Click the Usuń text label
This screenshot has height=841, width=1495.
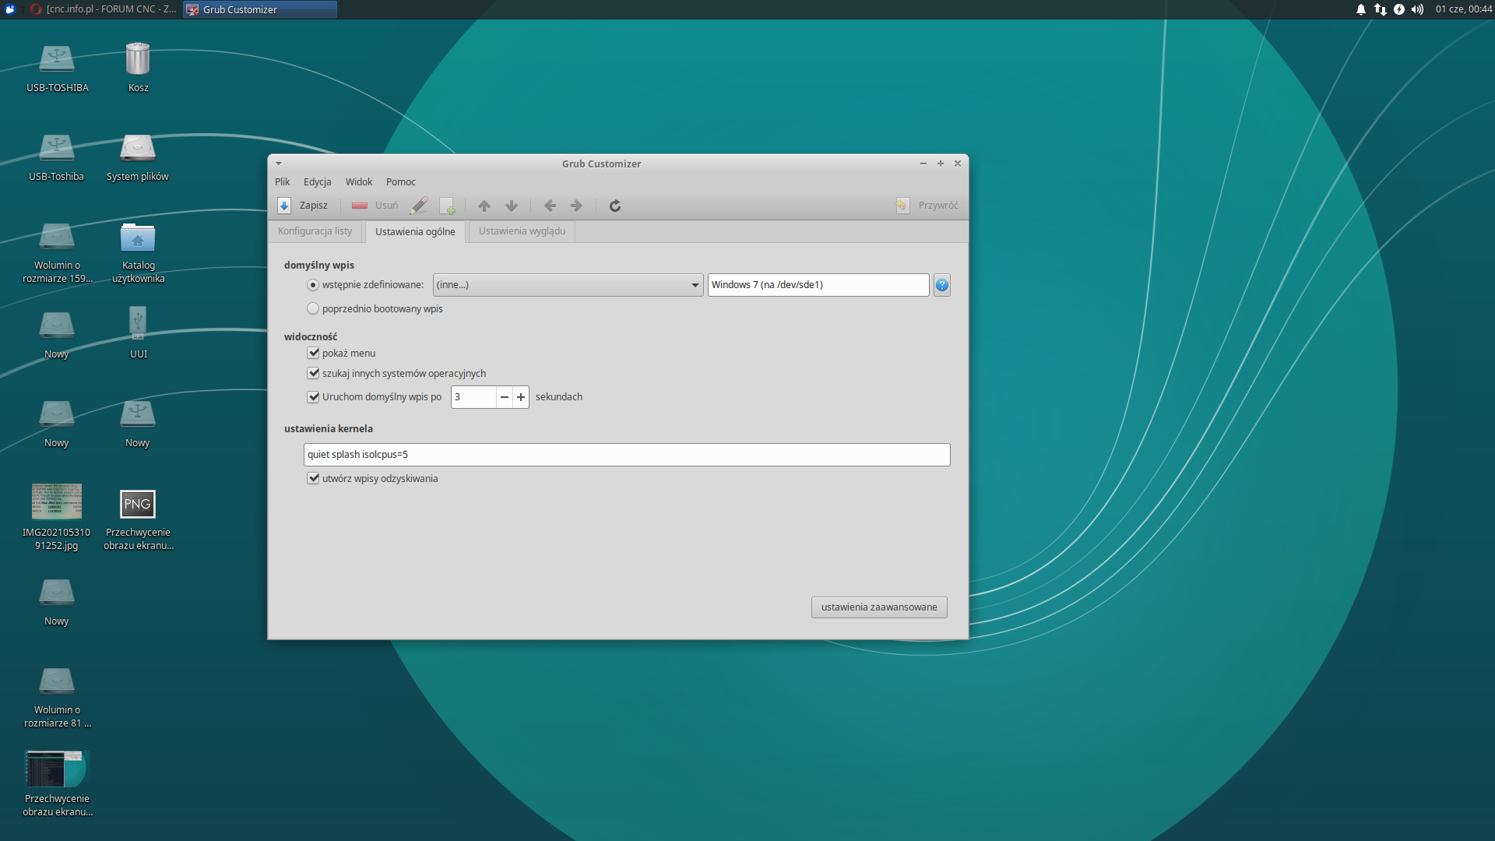point(386,206)
